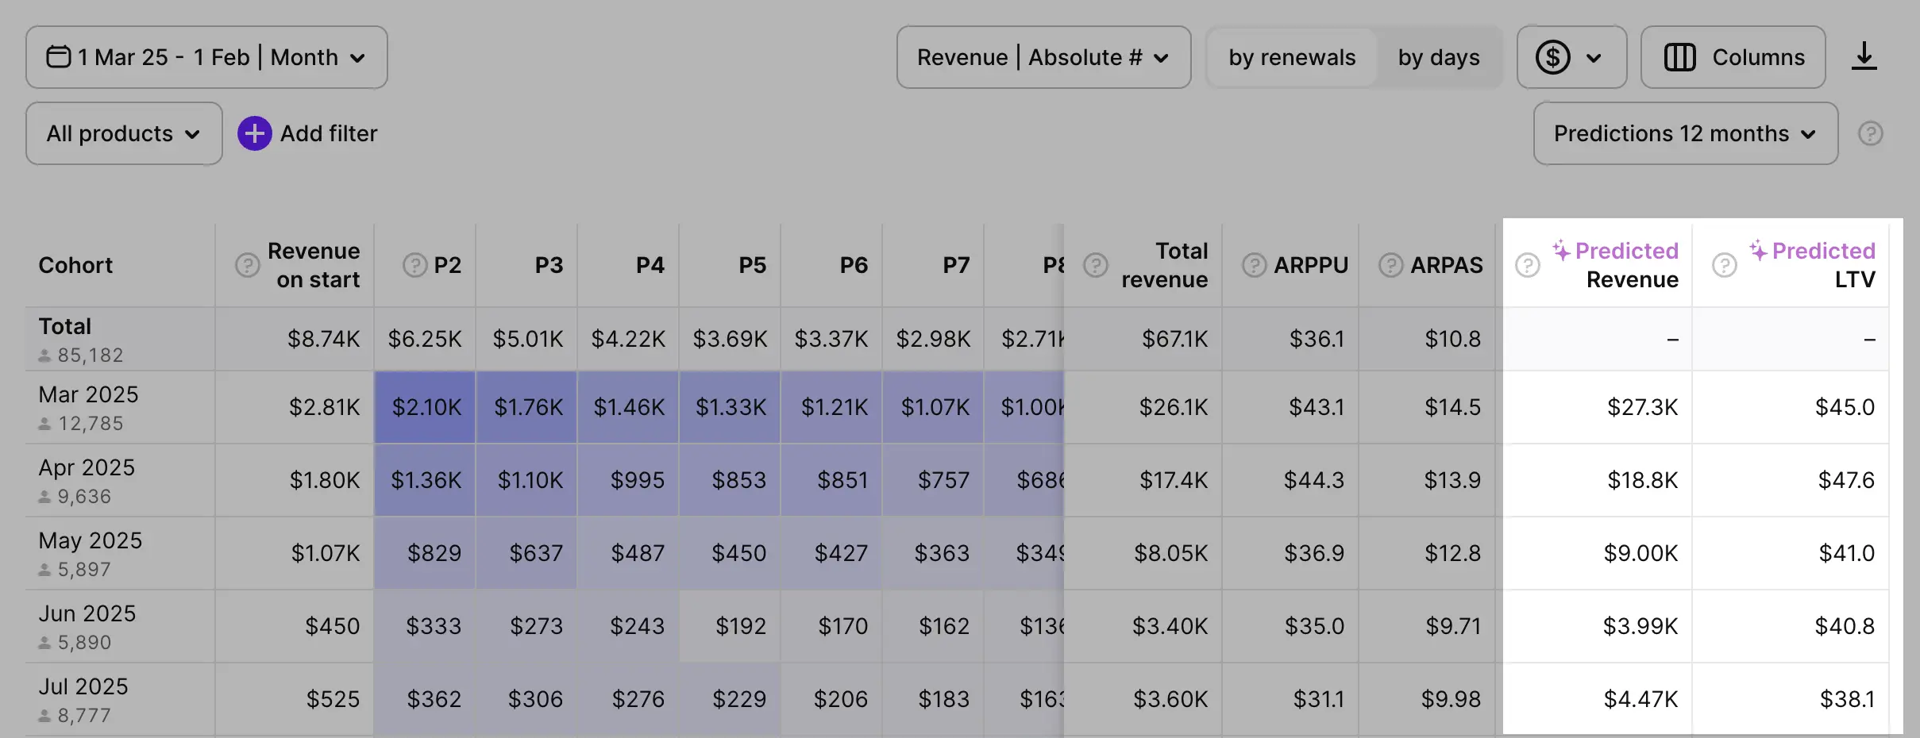Viewport: 1920px width, 738px height.
Task: Click the purple plus Add filter icon
Action: coord(254,133)
